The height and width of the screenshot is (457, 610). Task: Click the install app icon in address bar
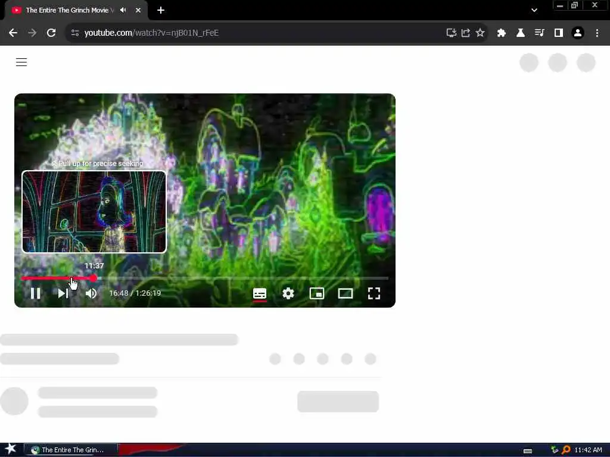pyautogui.click(x=452, y=33)
